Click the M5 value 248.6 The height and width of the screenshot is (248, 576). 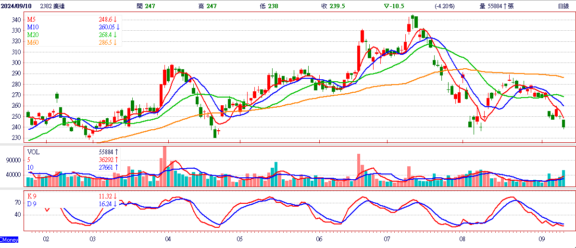105,20
